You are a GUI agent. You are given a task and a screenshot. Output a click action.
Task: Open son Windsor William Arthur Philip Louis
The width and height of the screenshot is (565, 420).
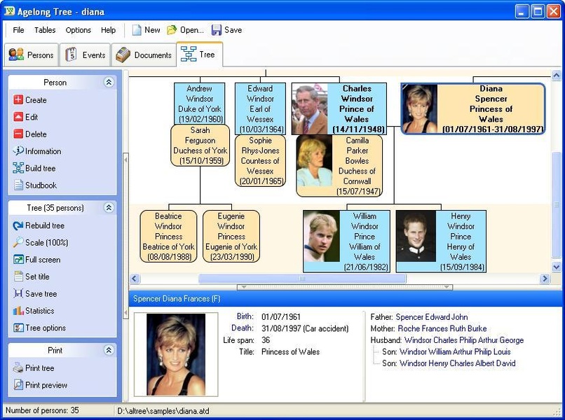(455, 351)
